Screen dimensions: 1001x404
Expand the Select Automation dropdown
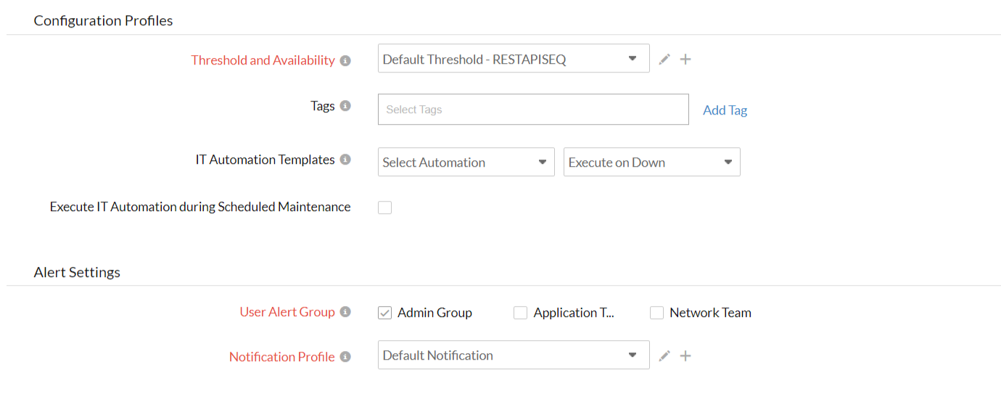pos(466,162)
